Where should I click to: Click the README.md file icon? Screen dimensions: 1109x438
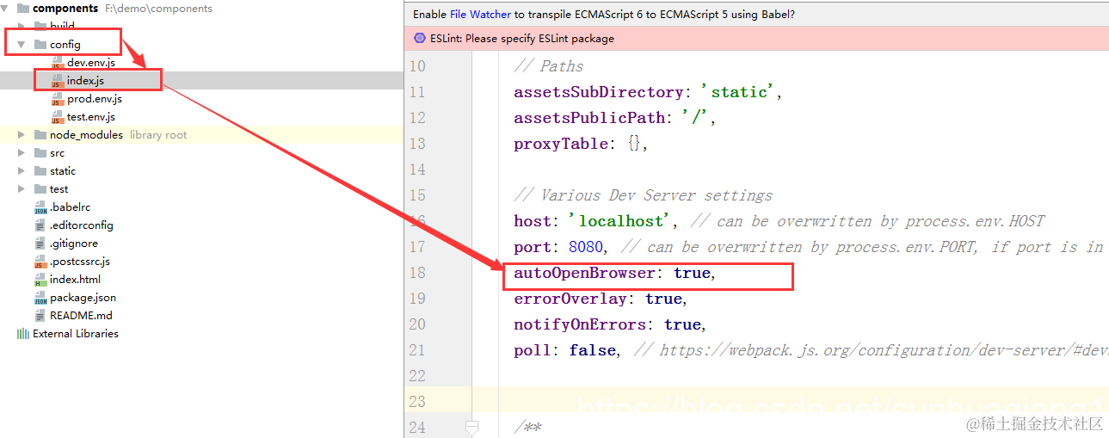click(40, 316)
